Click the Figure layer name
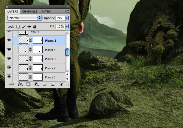The width and height of the screenshot is (183, 128). tap(35, 32)
